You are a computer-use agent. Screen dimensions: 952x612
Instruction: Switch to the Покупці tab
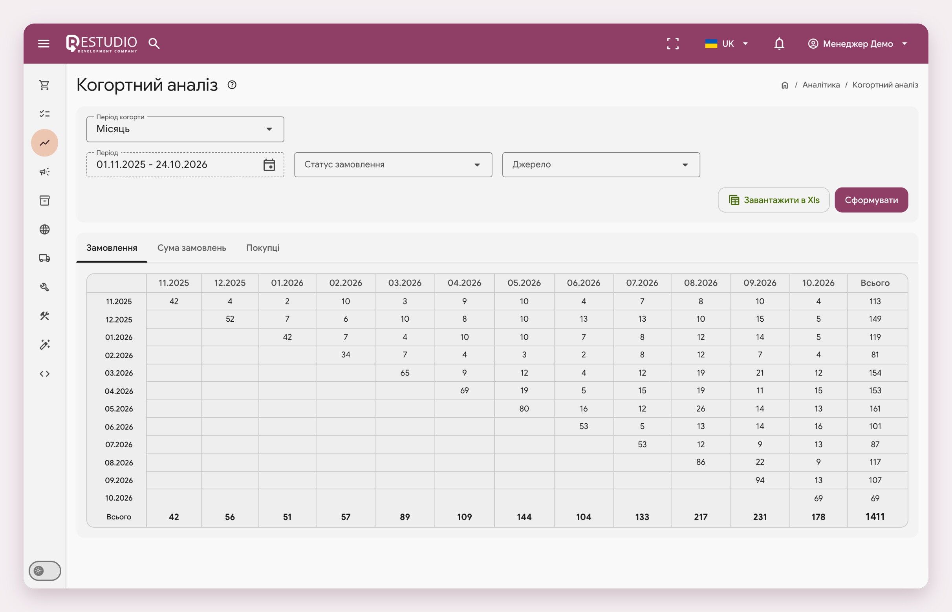pos(263,248)
